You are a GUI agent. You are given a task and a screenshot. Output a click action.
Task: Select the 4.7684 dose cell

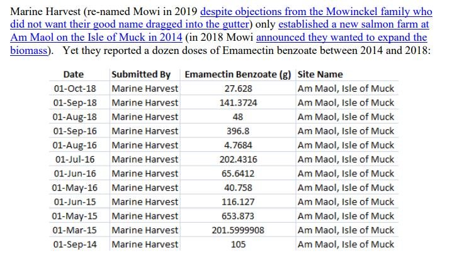(x=238, y=145)
